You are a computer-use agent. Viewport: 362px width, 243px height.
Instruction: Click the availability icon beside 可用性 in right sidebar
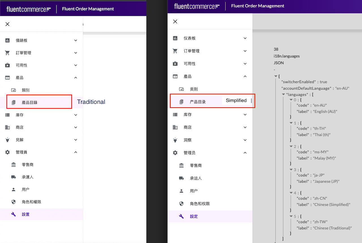(175, 64)
